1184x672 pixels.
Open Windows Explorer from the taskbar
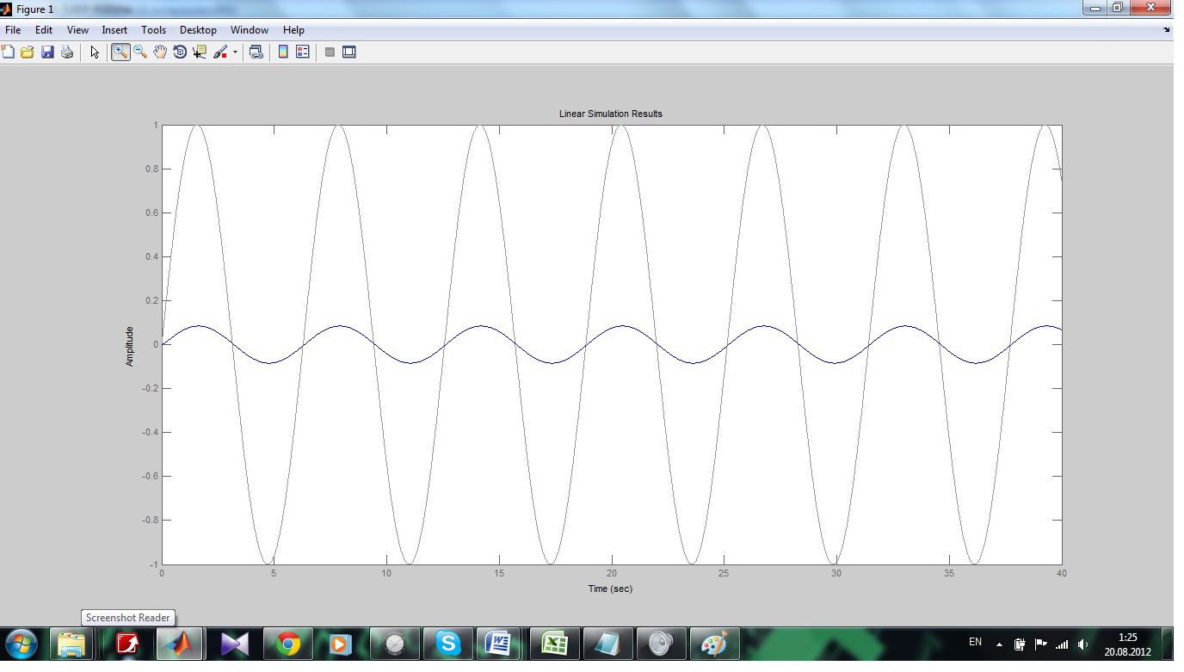(71, 644)
